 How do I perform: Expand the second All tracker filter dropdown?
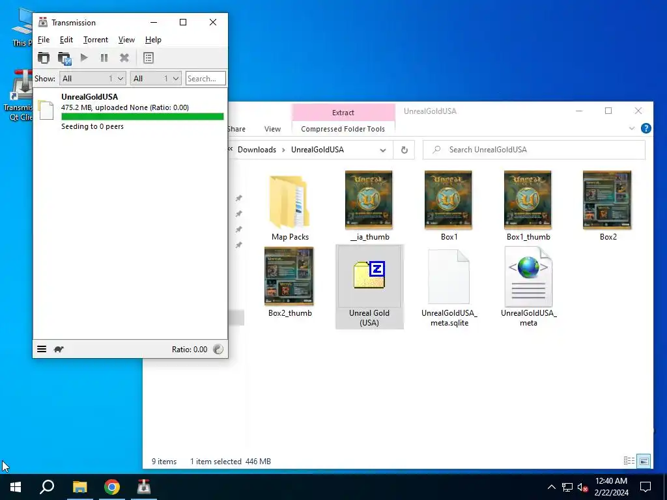[156, 79]
